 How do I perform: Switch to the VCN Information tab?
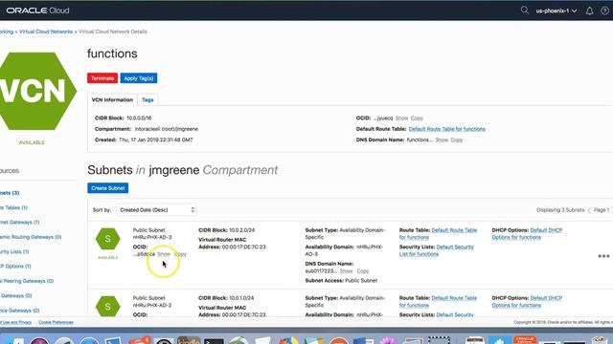(112, 99)
